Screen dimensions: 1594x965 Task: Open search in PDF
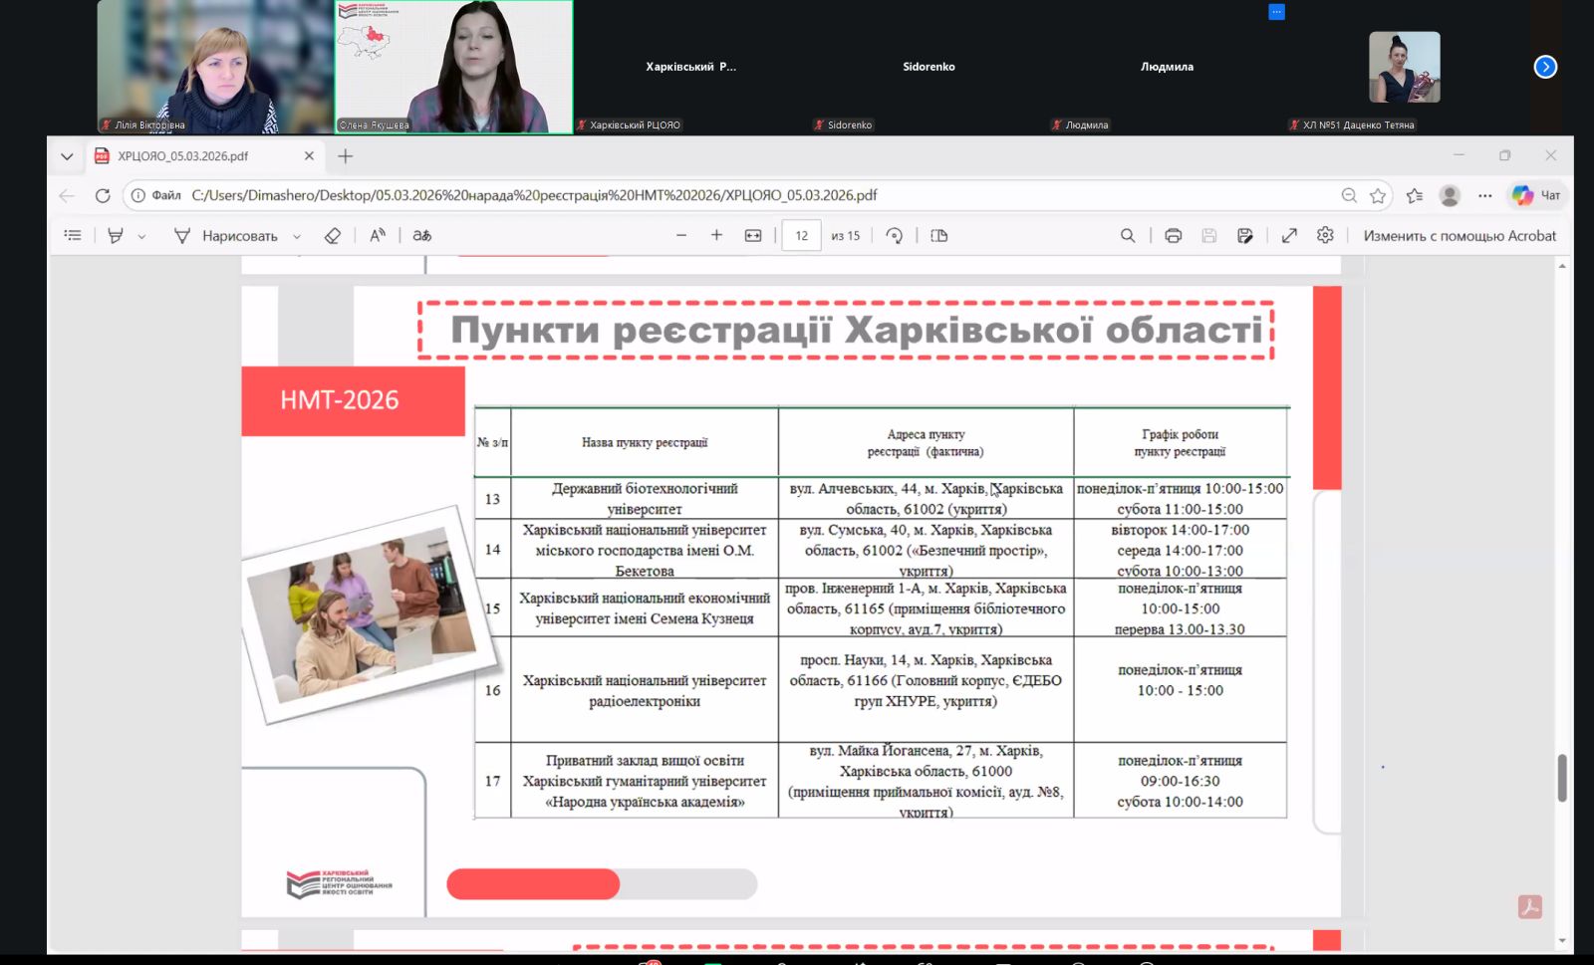click(1128, 236)
